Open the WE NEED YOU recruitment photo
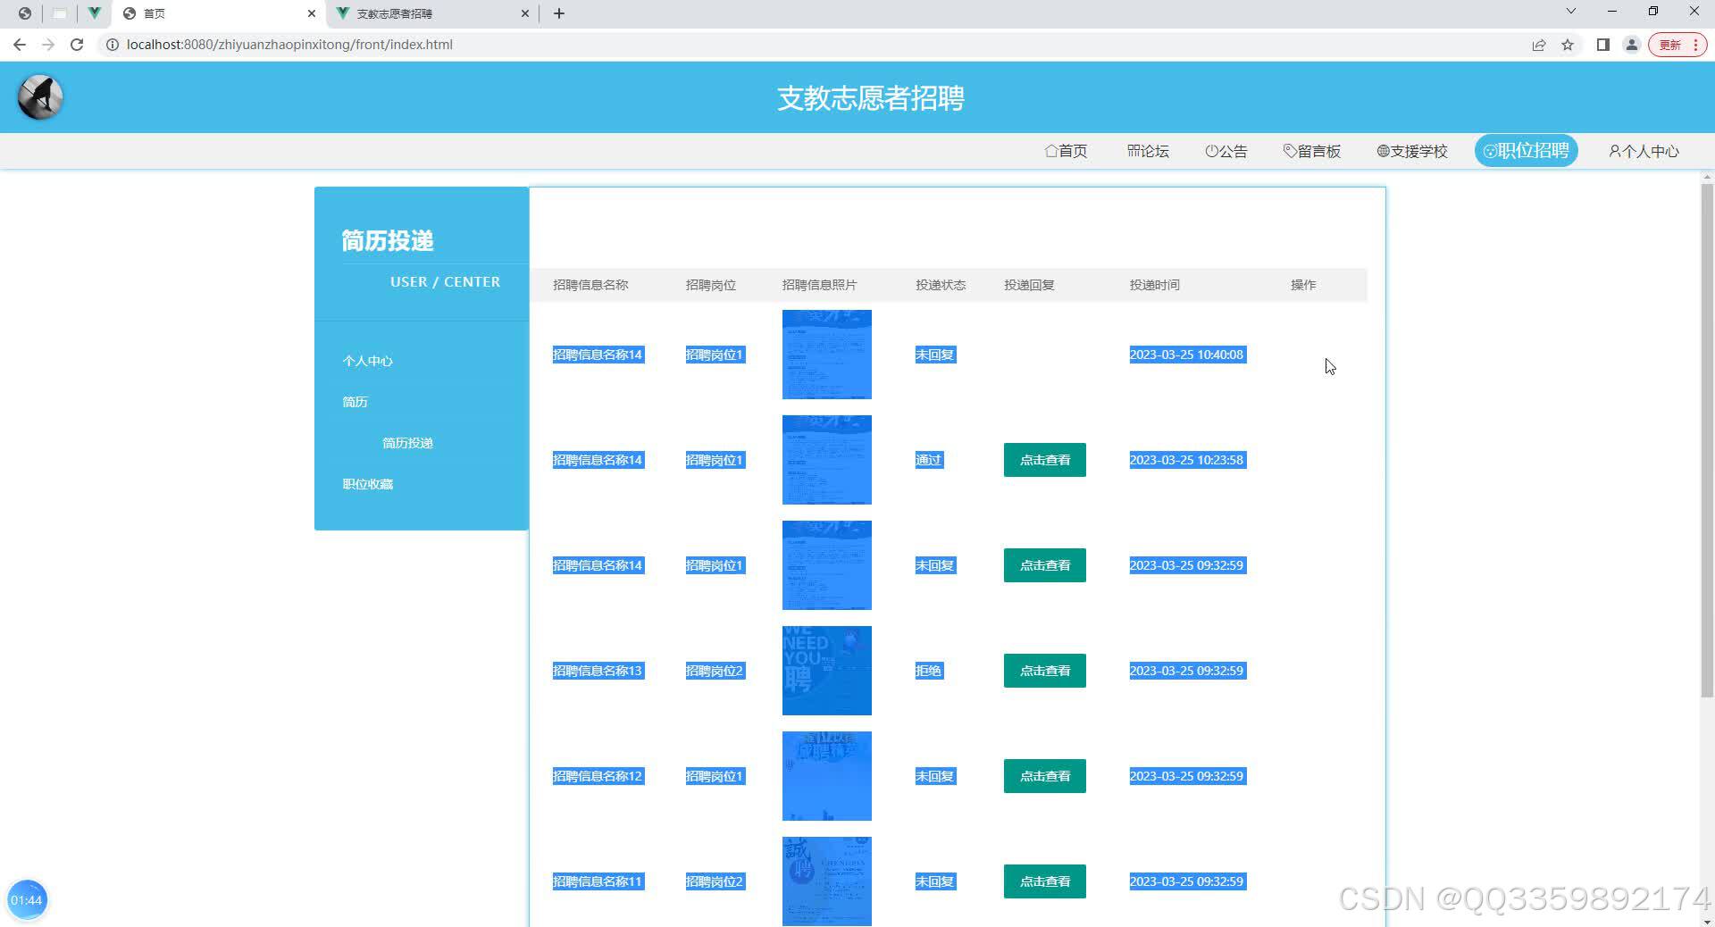The height and width of the screenshot is (927, 1715). (827, 671)
